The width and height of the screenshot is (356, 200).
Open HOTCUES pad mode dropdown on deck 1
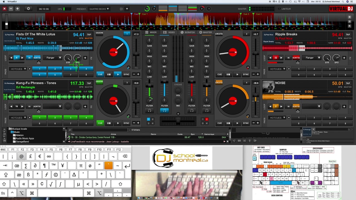tap(18, 69)
